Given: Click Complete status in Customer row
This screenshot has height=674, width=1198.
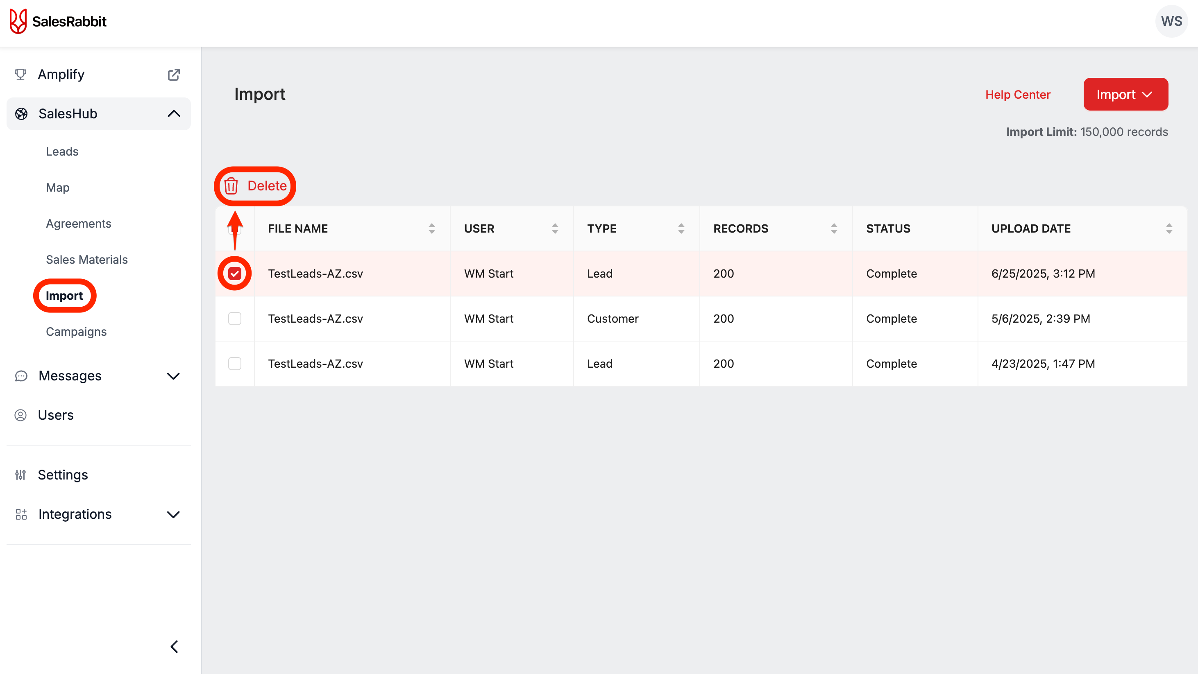Looking at the screenshot, I should pos(892,319).
